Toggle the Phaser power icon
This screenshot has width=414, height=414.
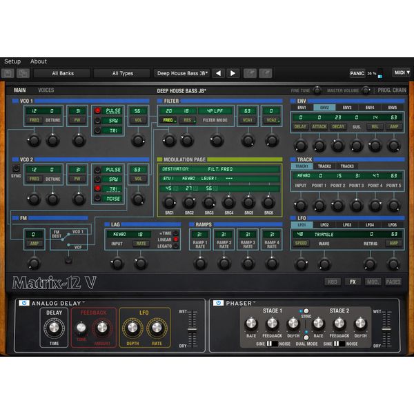click(218, 303)
